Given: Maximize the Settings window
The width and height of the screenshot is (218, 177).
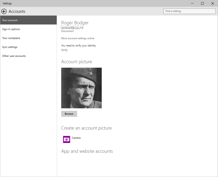Looking at the screenshot, I should coord(202,4).
